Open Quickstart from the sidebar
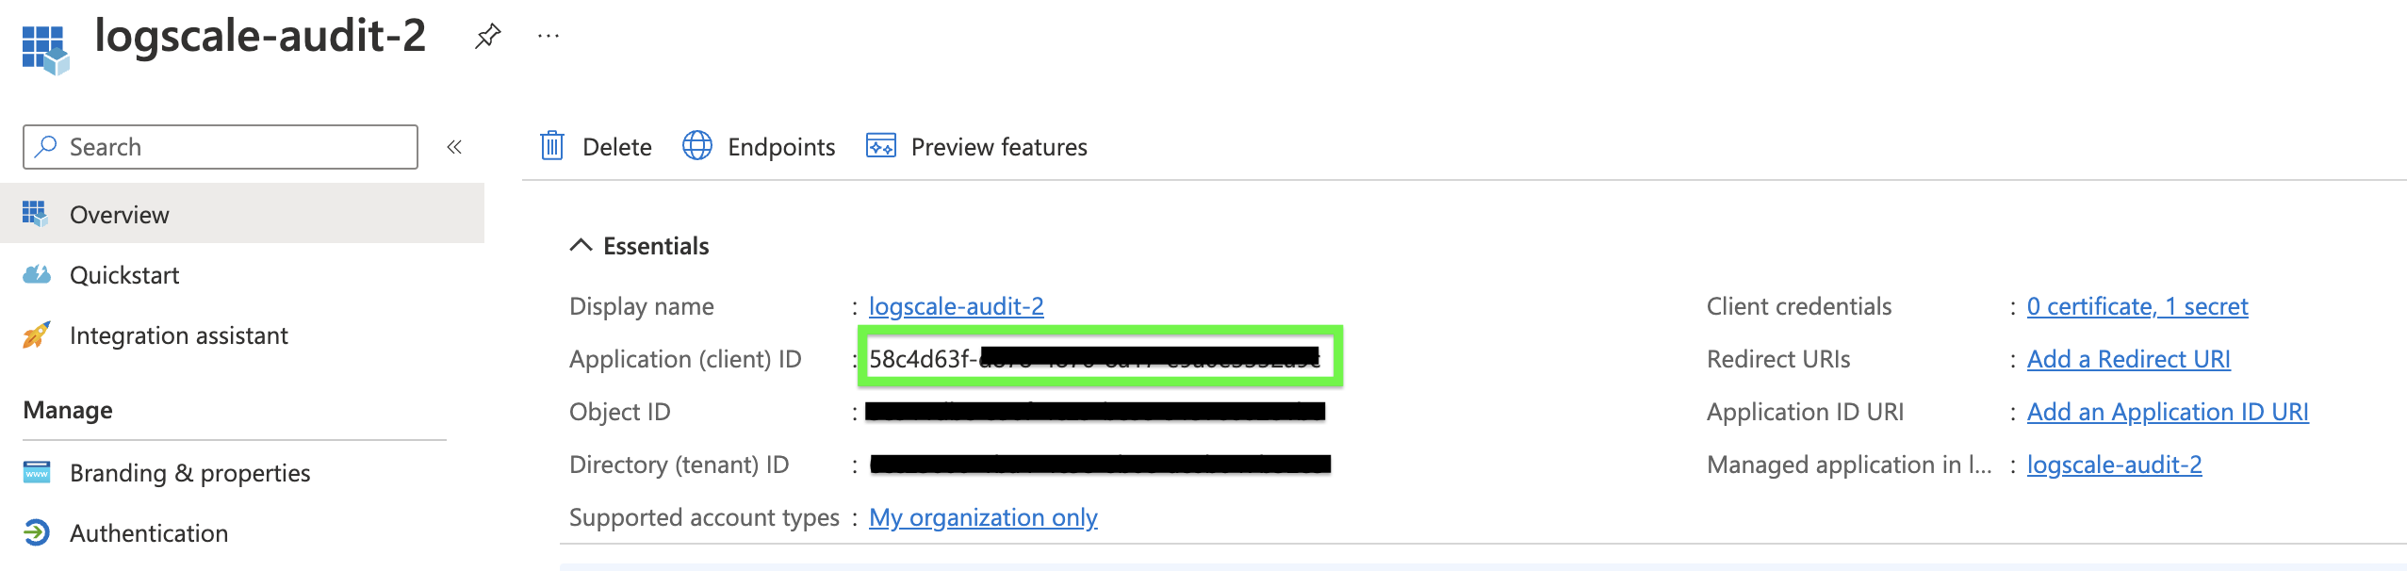Image resolution: width=2407 pixels, height=571 pixels. 124,275
